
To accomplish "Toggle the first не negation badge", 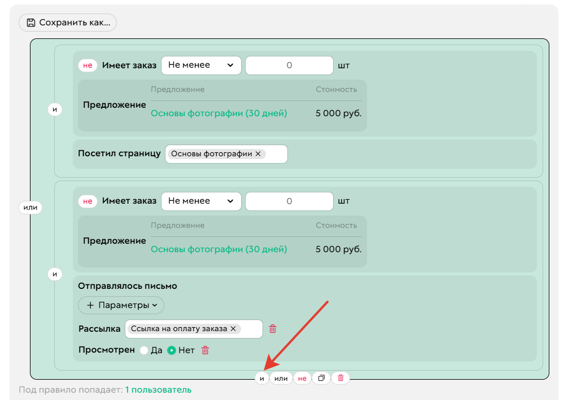I will tap(88, 65).
